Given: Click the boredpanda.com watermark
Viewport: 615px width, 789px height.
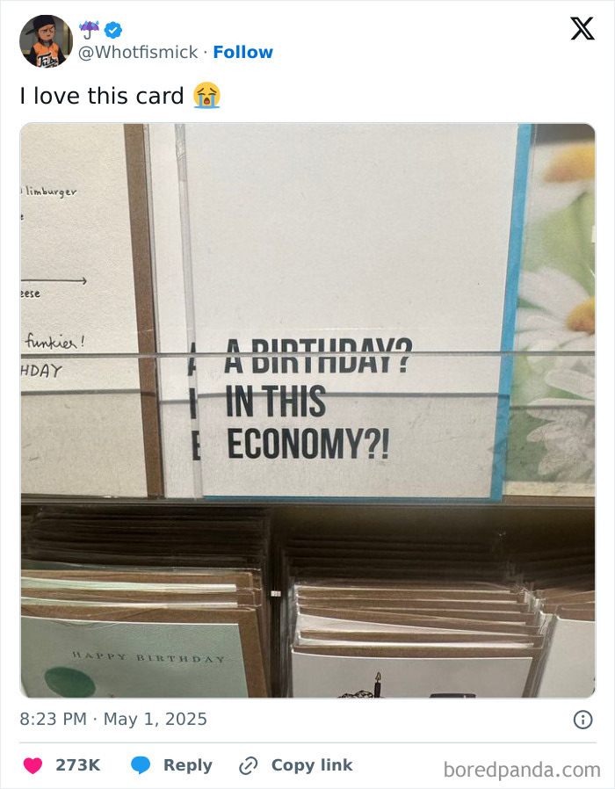Looking at the screenshot, I should (x=521, y=770).
